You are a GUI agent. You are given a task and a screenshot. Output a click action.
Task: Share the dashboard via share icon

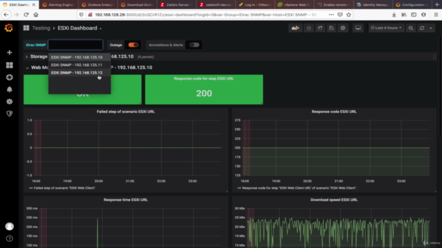pyautogui.click(x=320, y=28)
